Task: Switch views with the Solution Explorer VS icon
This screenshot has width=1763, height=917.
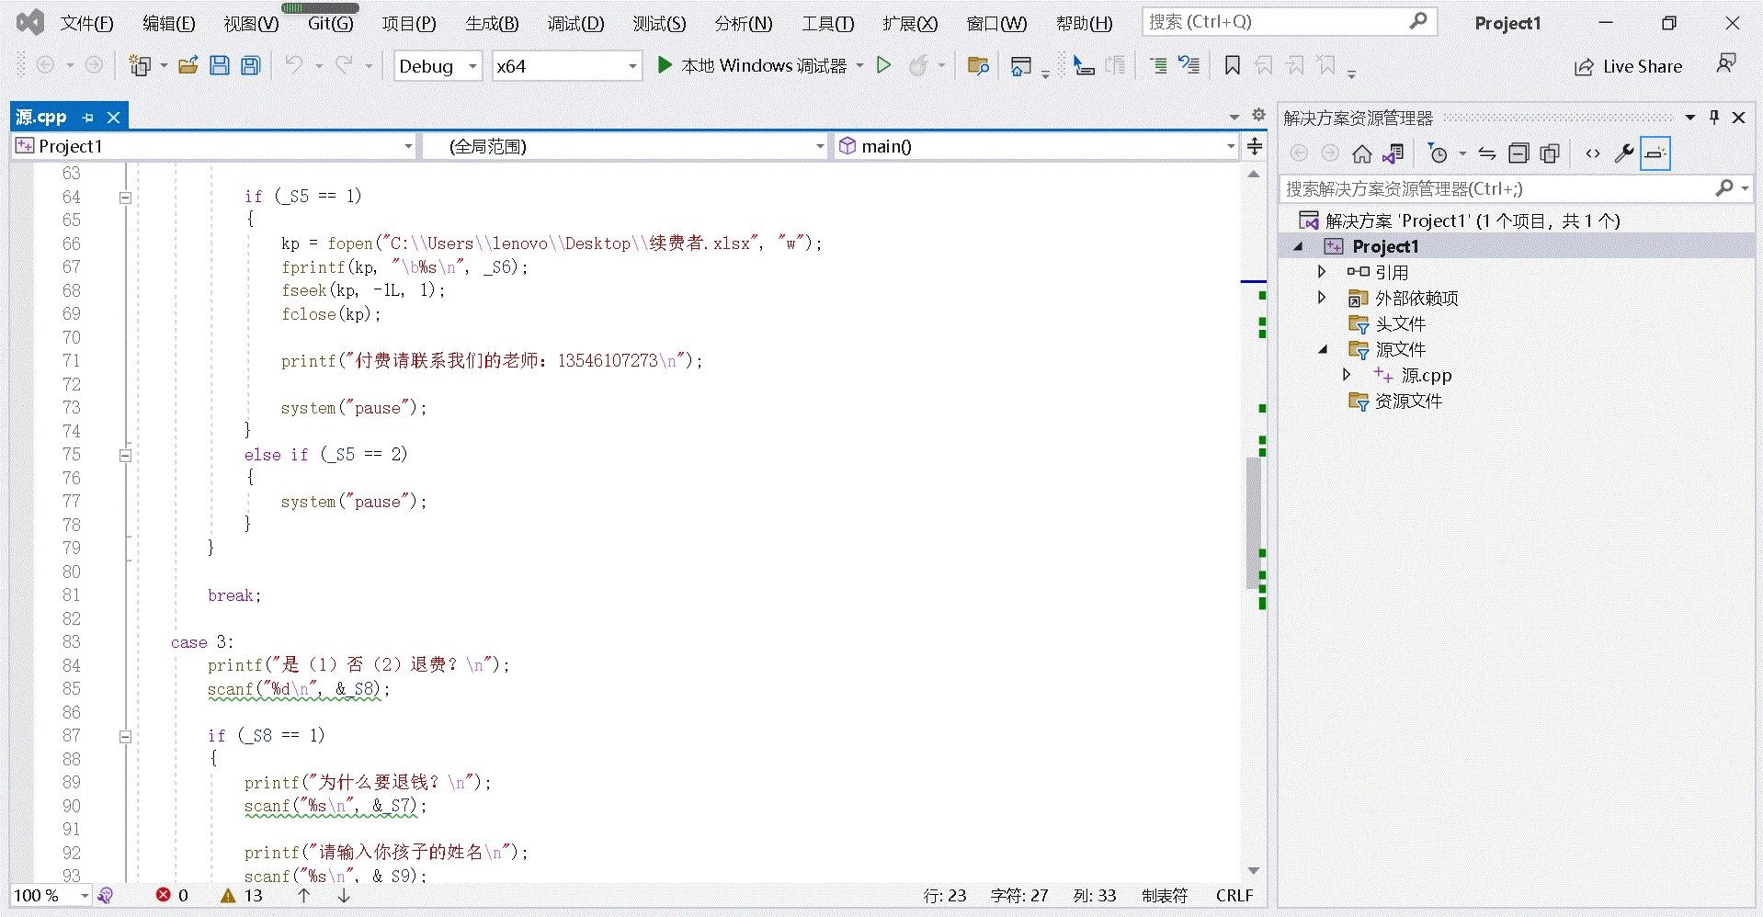Action: point(1393,153)
